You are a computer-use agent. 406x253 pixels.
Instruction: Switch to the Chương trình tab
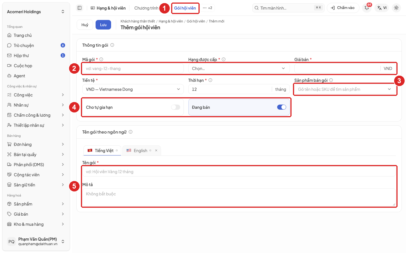pos(146,8)
